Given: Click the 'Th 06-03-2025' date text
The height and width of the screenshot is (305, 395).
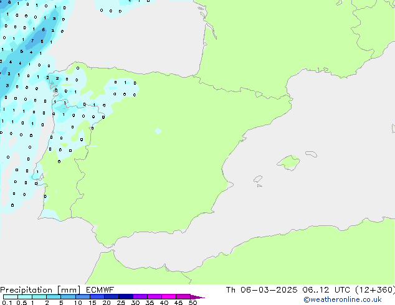Looking at the screenshot, I should tap(262, 290).
